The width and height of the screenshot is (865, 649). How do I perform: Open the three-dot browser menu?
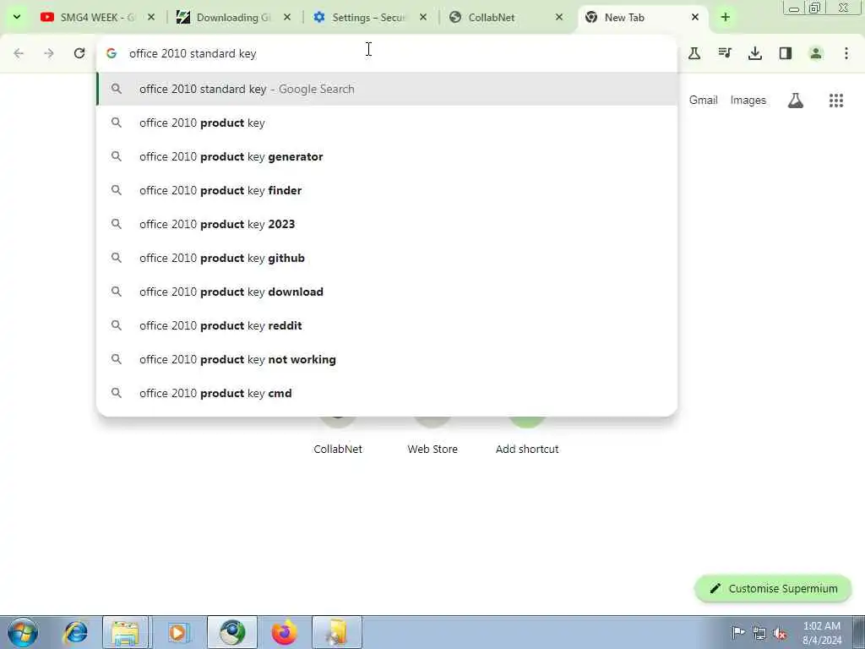pos(846,53)
